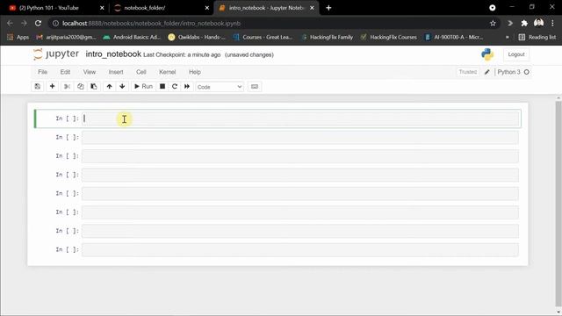Expand the hidden bookmarks overflow chevron

(x=508, y=37)
